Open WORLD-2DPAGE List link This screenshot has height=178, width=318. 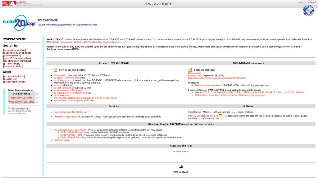click(x=71, y=132)
